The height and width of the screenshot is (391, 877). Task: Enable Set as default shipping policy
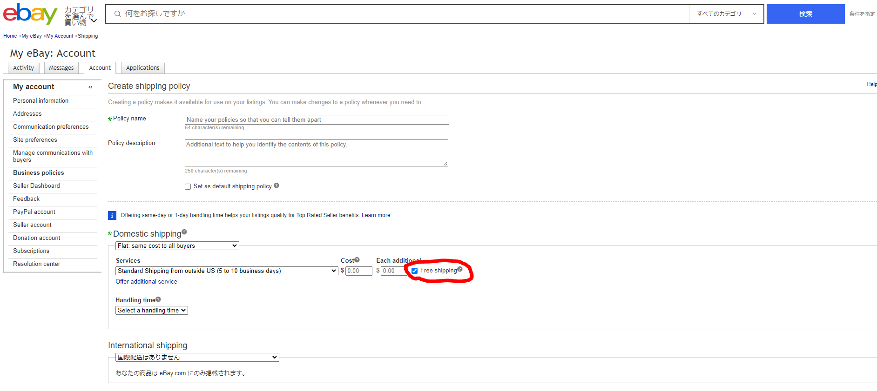(188, 187)
